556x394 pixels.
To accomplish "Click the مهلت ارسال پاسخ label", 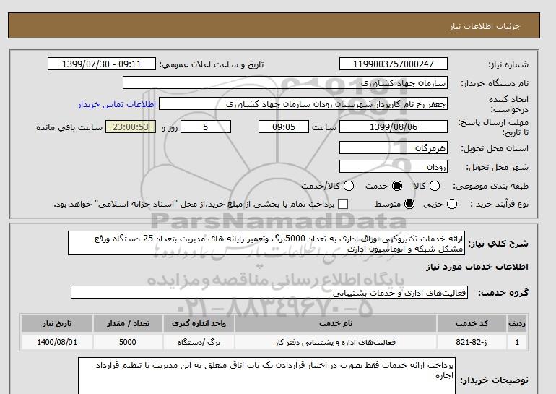I will [x=493, y=127].
